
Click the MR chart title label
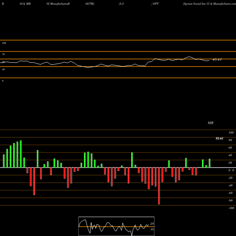click(x=211, y=123)
